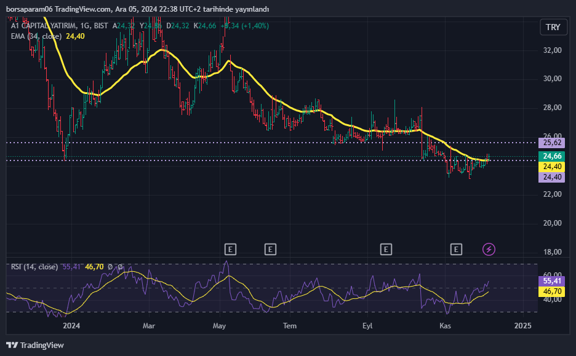Click the May label on time axis
This screenshot has width=576, height=356.
219,326
